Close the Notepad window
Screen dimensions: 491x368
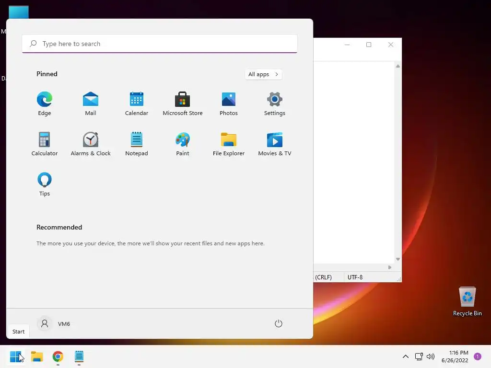(x=390, y=45)
